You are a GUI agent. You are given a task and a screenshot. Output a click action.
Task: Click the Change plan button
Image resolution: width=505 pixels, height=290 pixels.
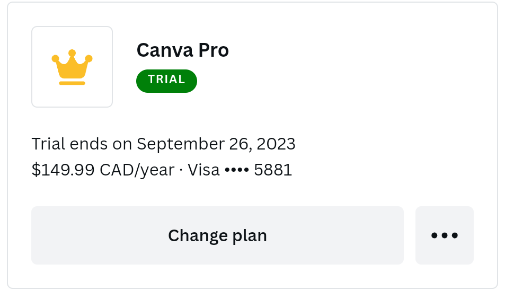[217, 235]
